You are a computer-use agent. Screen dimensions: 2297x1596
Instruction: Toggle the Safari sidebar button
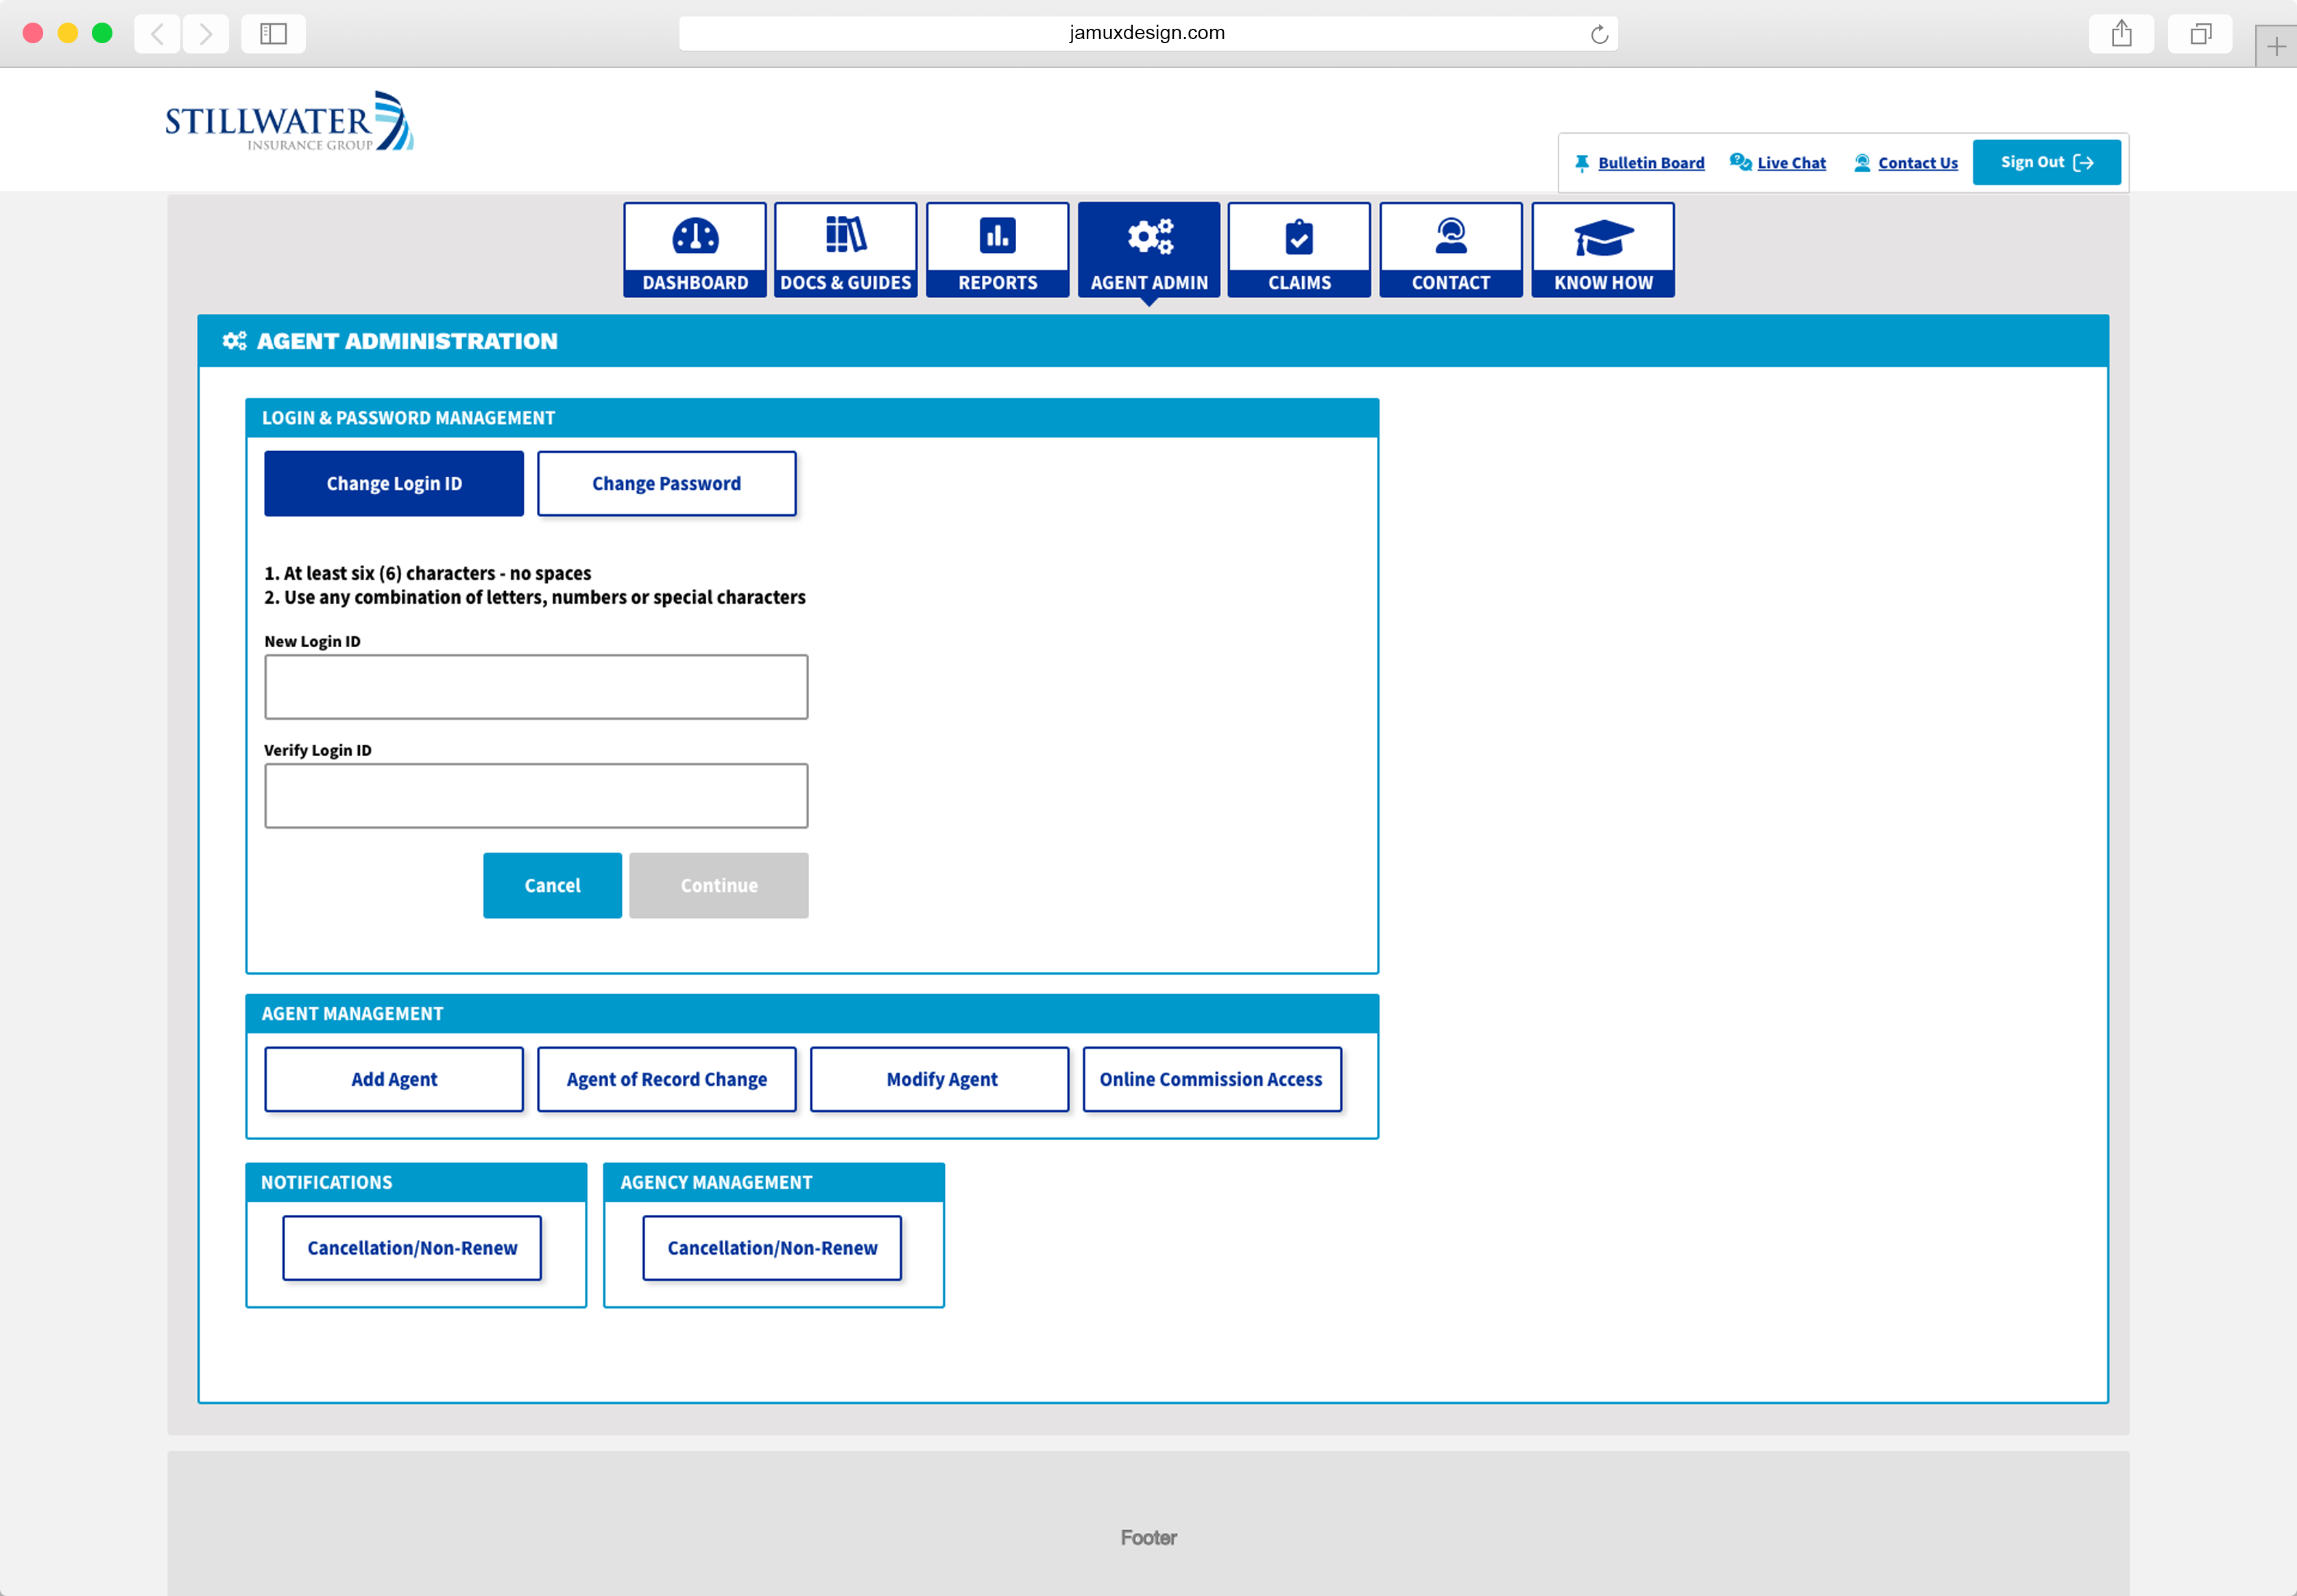click(273, 34)
